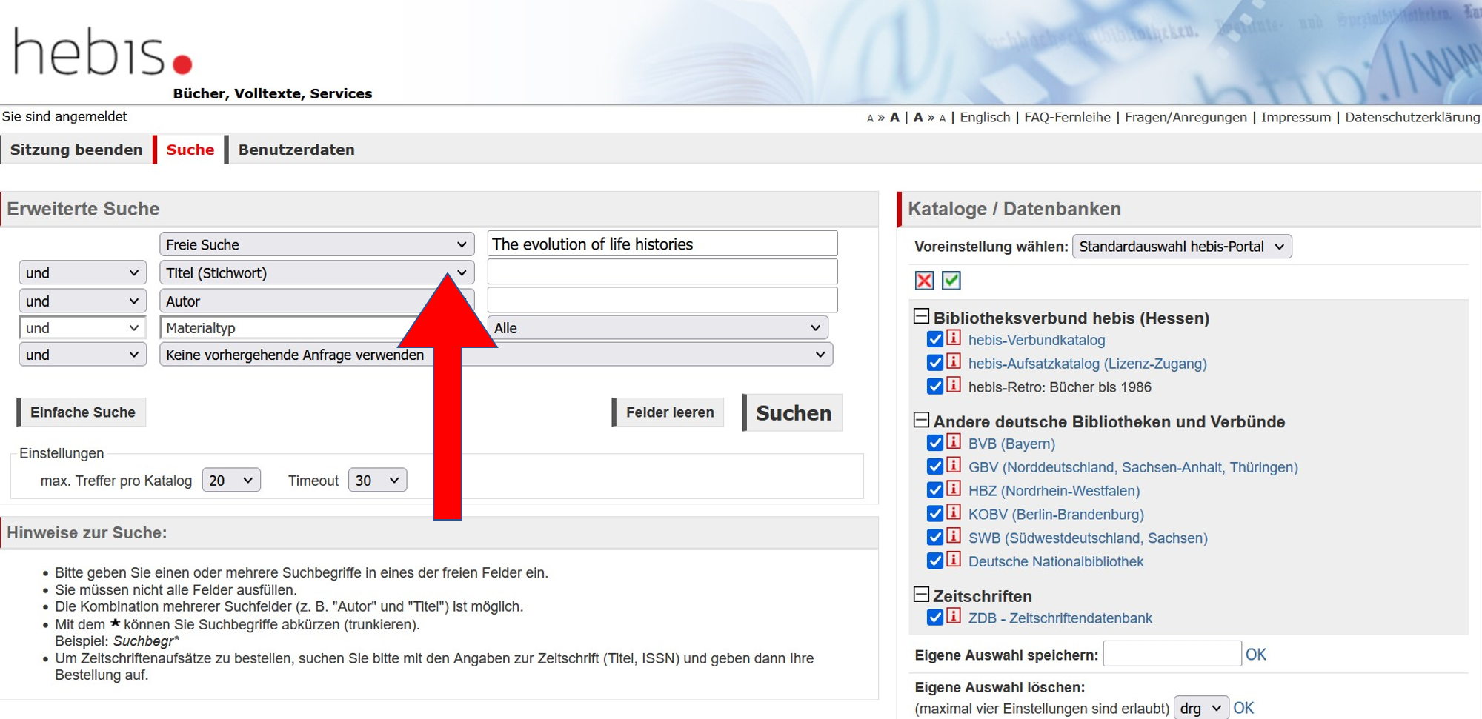Screen dimensions: 1482x719
Task: Increase the font size with A » A
Action: [883, 118]
